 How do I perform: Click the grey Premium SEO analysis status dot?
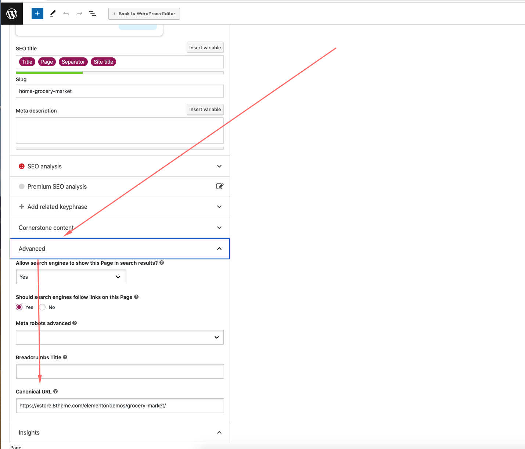pos(22,186)
